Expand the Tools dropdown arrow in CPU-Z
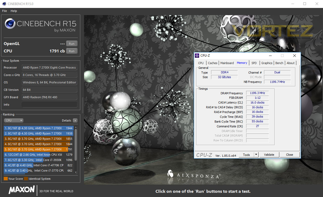 coord(256,155)
